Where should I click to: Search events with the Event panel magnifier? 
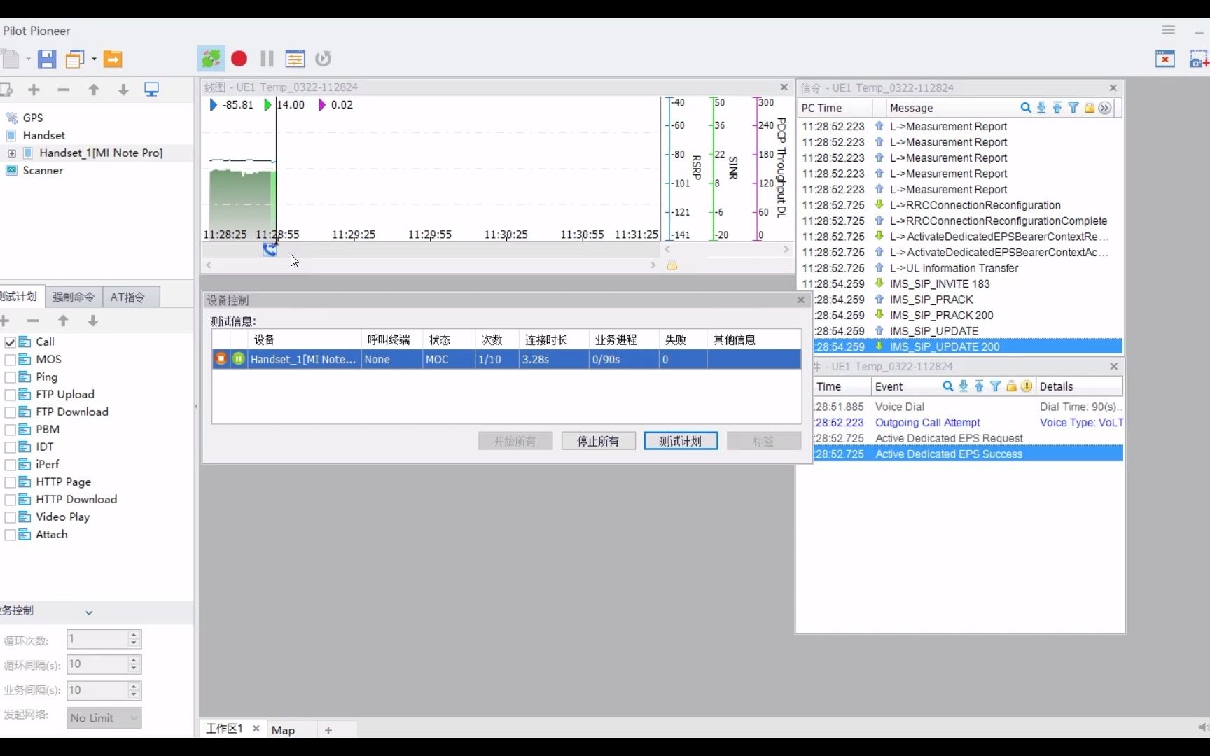pyautogui.click(x=948, y=386)
